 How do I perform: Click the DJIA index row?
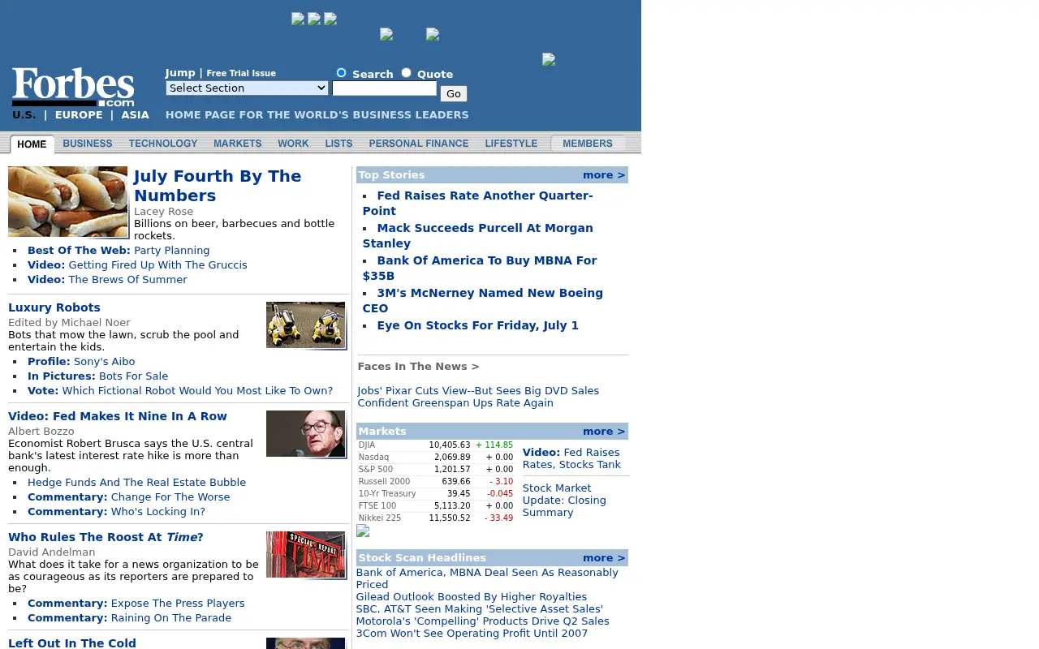coord(436,445)
